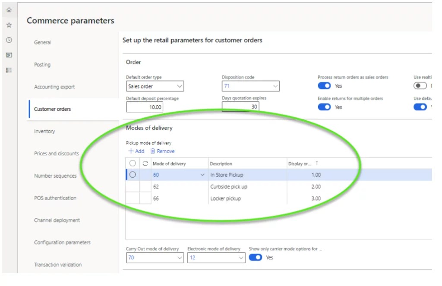Image resolution: width=442 pixels, height=286 pixels.
Task: Click the Remove trash icon above the grid
Action: click(163, 151)
